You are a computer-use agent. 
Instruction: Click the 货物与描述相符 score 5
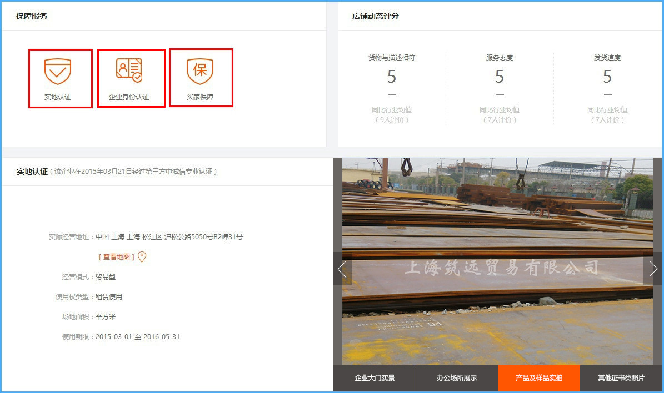[x=392, y=77]
